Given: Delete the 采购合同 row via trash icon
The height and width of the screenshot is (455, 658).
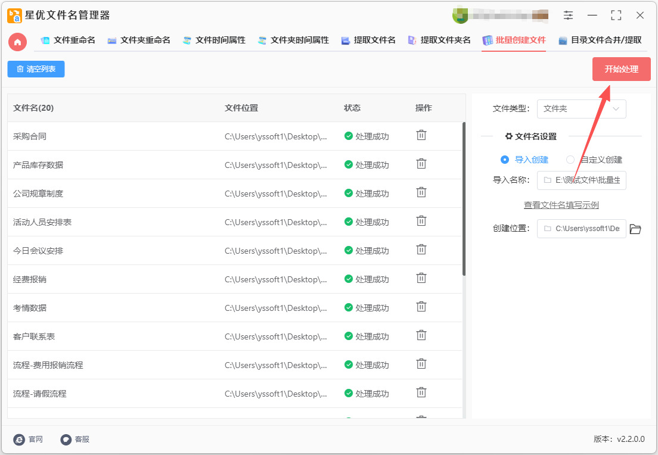Looking at the screenshot, I should tap(421, 135).
